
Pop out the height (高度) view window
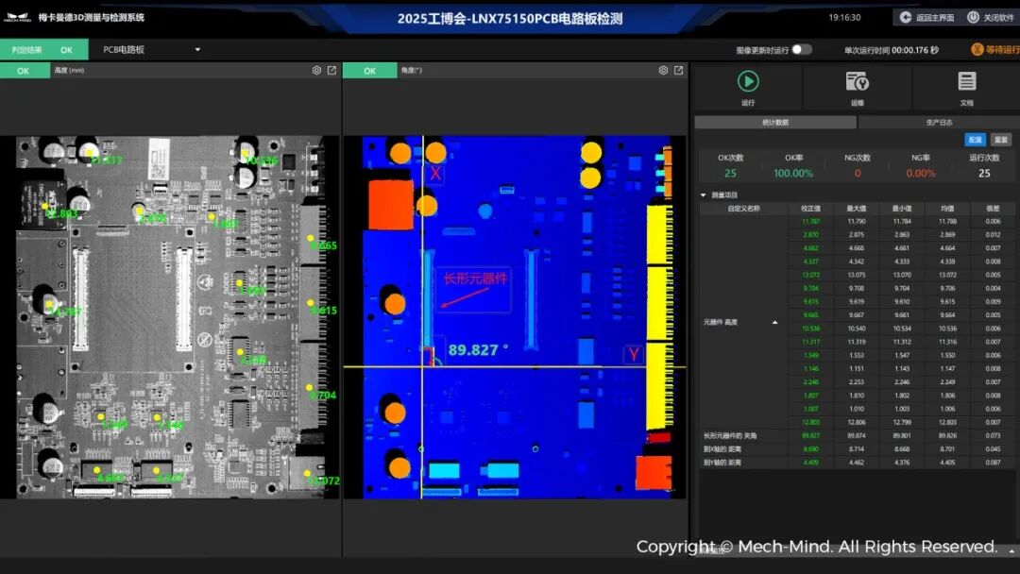[x=331, y=71]
